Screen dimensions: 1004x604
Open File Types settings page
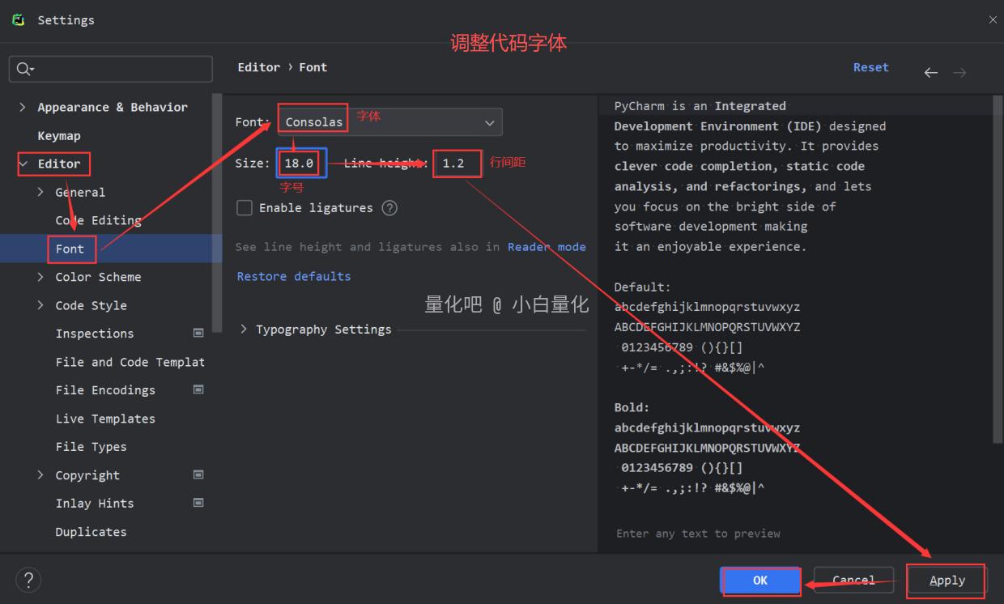91,447
